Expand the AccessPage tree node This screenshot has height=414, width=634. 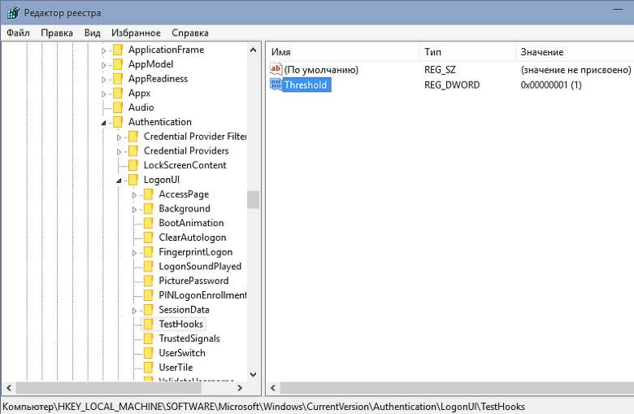[134, 195]
